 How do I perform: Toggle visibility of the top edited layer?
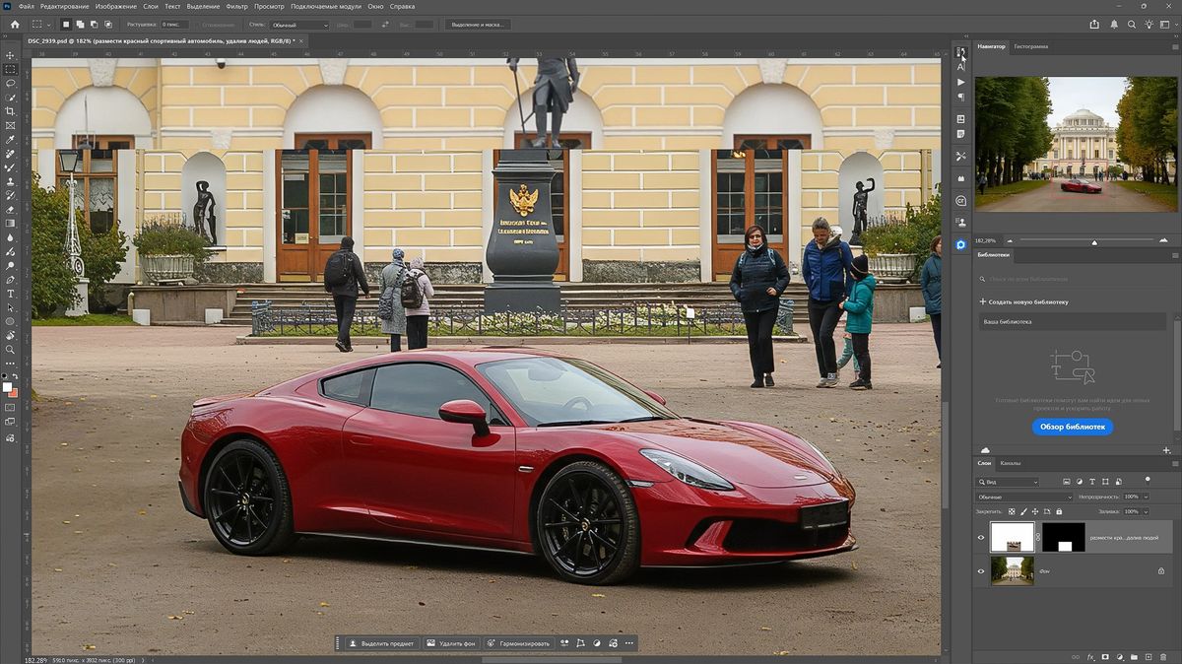click(981, 537)
